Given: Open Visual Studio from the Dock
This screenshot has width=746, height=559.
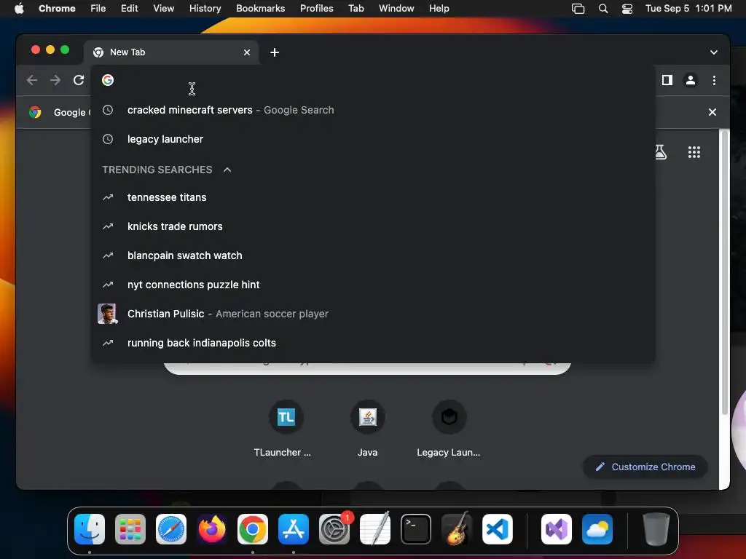Looking at the screenshot, I should point(556,529).
